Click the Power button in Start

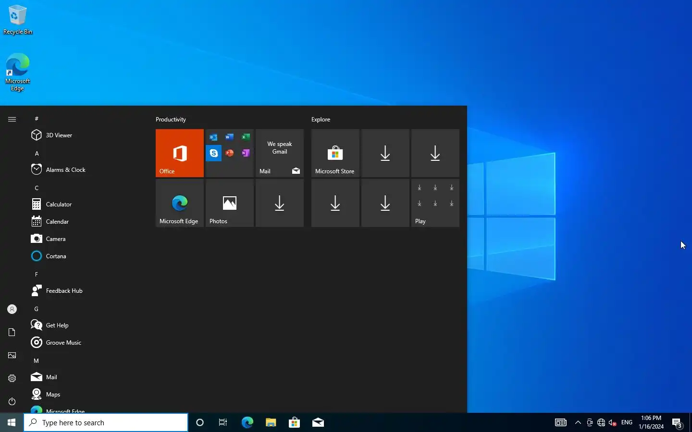tap(12, 401)
